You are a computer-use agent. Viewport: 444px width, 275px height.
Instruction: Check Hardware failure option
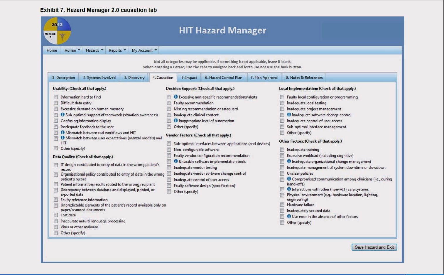point(282,205)
